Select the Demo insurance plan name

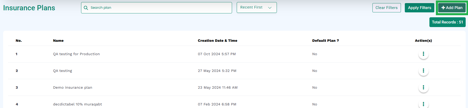pos(73,87)
